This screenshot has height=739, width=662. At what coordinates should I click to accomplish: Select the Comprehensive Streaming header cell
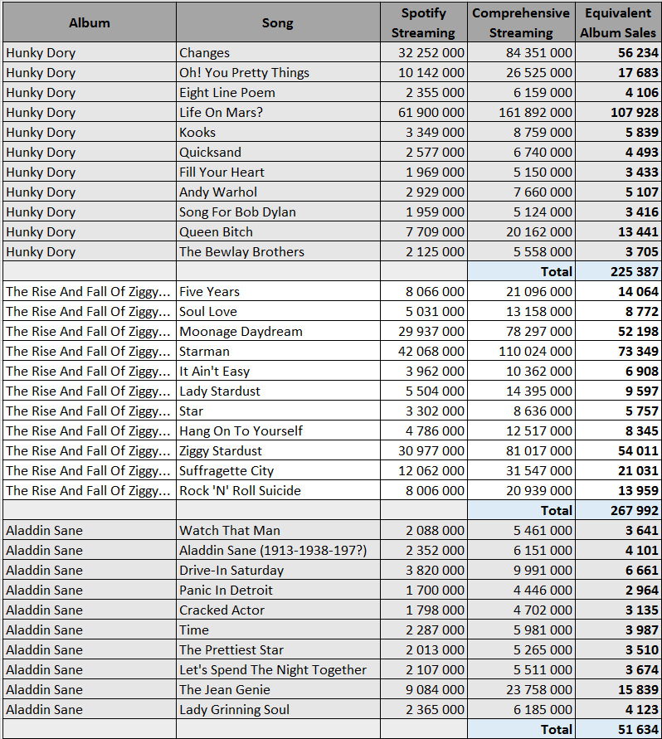(521, 22)
